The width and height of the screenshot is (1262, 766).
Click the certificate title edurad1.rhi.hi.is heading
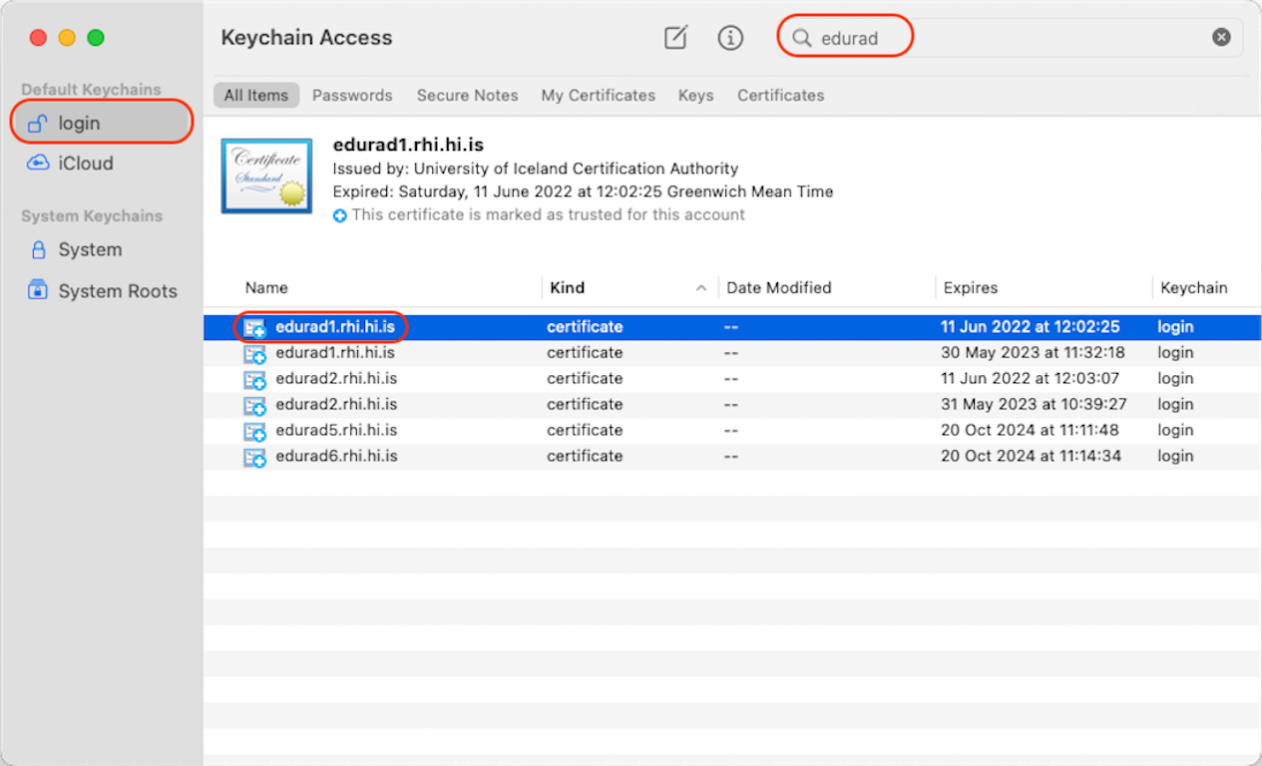pos(408,146)
